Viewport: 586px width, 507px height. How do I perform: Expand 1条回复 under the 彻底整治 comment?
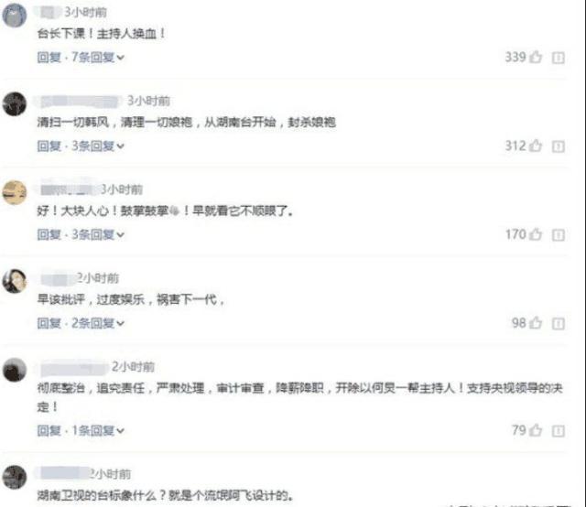98,430
